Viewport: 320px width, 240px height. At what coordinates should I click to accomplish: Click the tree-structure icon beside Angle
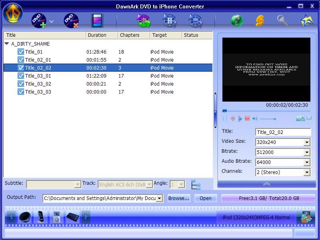tap(196, 184)
